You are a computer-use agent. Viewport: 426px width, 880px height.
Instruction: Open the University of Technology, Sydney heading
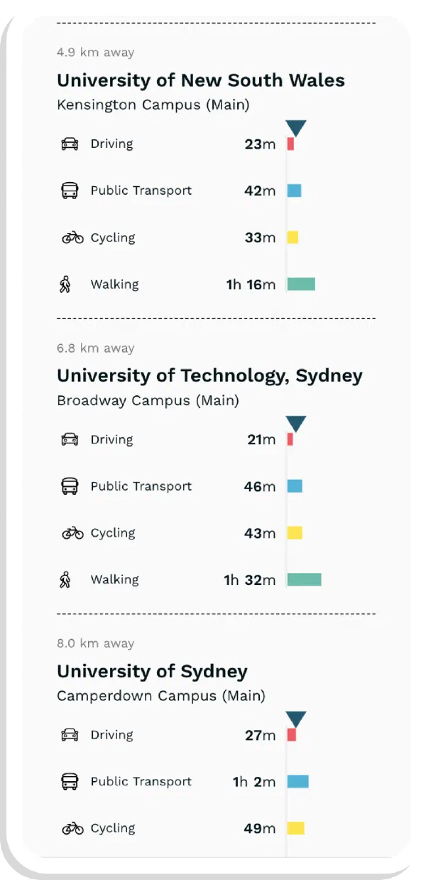point(209,375)
